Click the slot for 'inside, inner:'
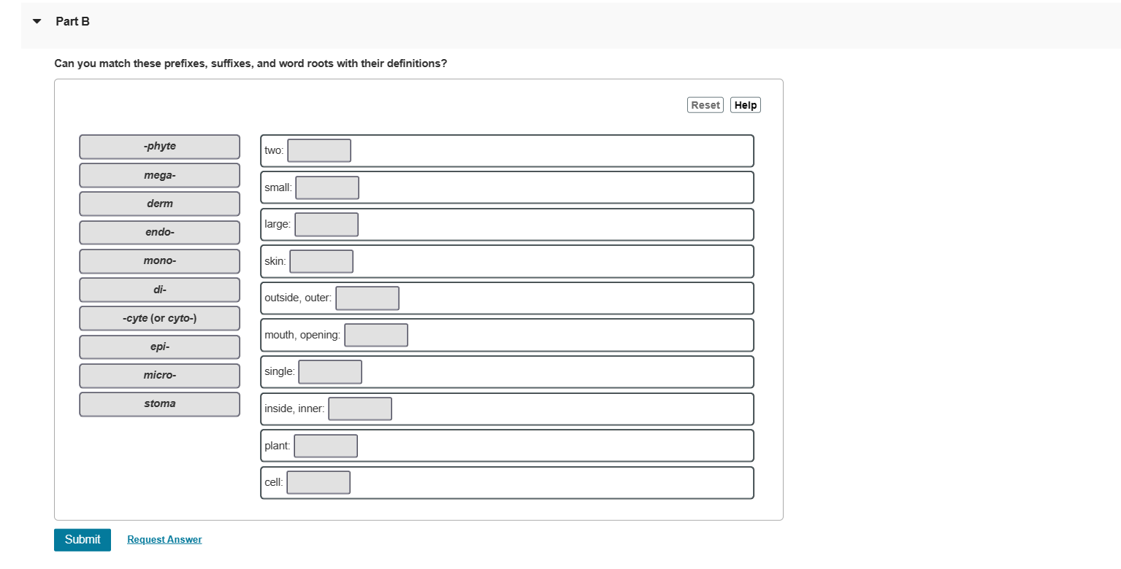1121x569 pixels. [360, 409]
